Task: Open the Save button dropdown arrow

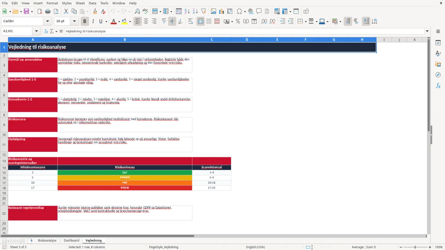Action: [x=32, y=11]
